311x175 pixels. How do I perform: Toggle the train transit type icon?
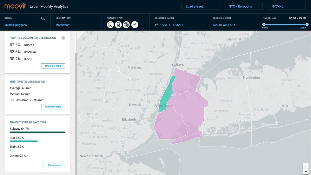tap(118, 25)
